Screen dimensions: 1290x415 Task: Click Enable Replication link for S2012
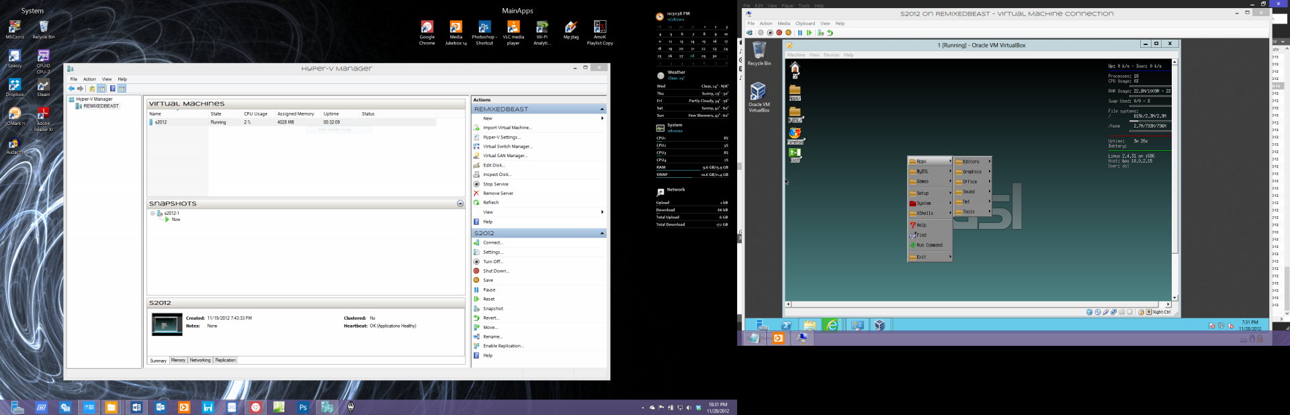point(503,347)
